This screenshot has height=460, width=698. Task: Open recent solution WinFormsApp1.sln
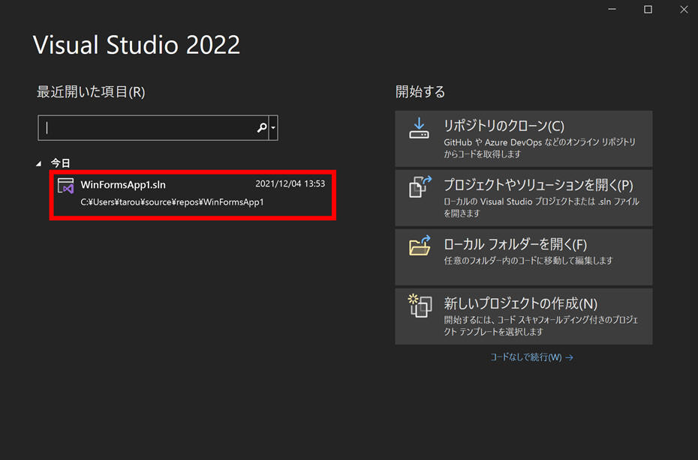pos(192,195)
